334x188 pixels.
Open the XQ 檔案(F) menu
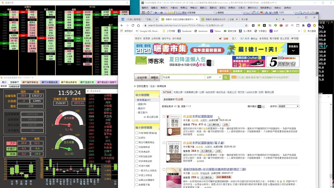pos(145,8)
